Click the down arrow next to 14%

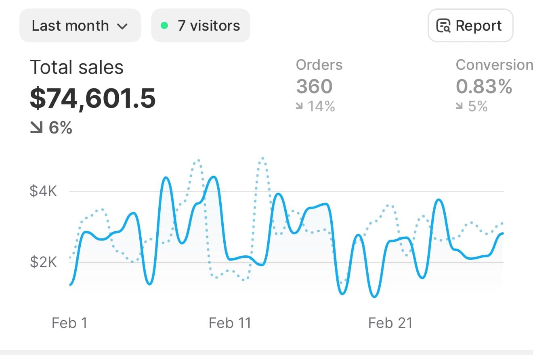click(300, 106)
